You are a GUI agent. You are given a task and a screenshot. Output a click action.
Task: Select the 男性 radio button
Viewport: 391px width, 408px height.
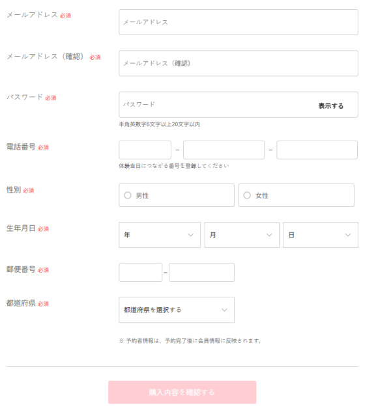(x=128, y=195)
